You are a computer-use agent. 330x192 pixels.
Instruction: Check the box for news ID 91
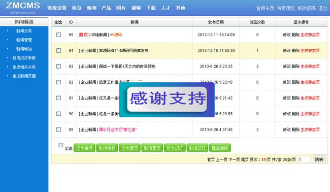[59, 98]
